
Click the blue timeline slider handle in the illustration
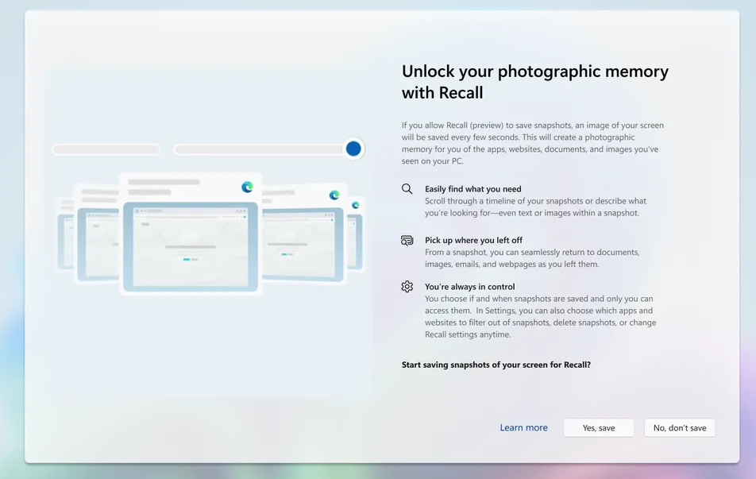coord(353,149)
